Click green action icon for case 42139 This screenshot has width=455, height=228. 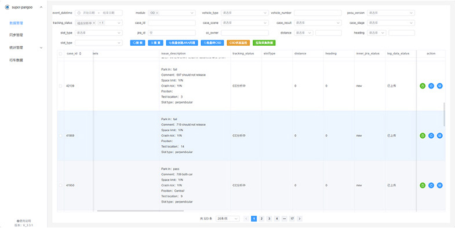(x=423, y=86)
